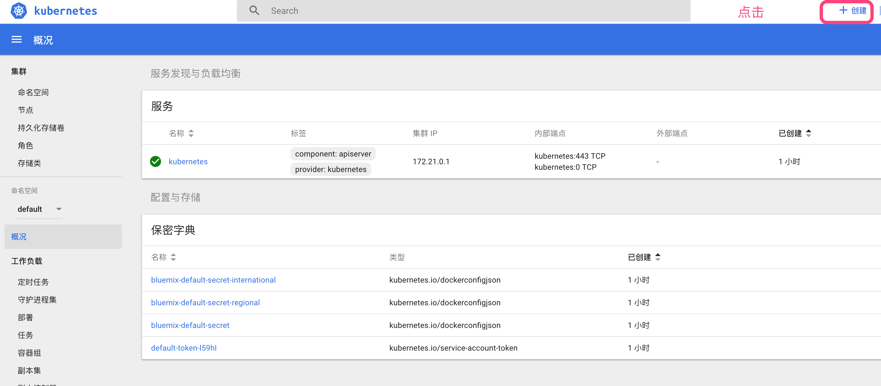Open default-token-l59hl secret
Image resolution: width=881 pixels, height=386 pixels.
[184, 348]
